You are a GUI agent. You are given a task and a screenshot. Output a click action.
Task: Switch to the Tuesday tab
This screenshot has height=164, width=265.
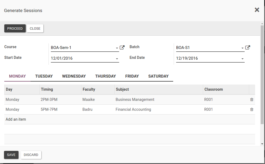coord(44,76)
